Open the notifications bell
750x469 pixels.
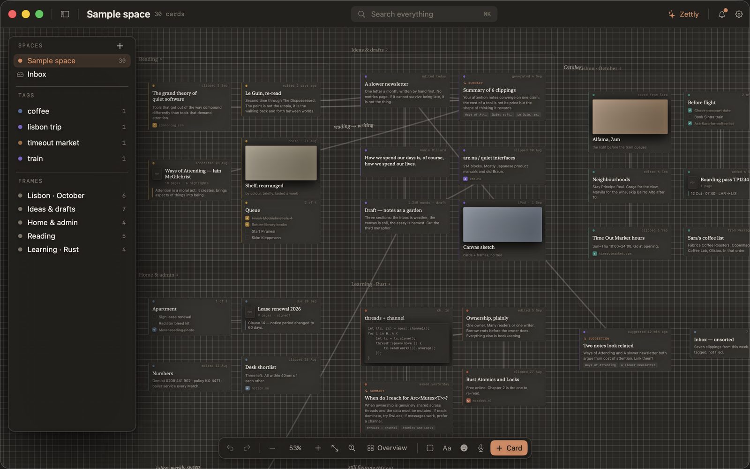pyautogui.click(x=722, y=14)
